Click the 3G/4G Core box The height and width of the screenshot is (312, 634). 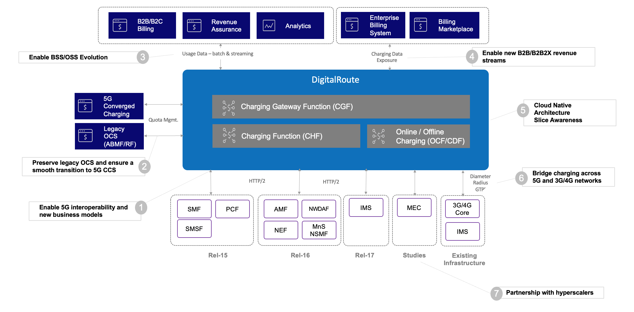(462, 209)
